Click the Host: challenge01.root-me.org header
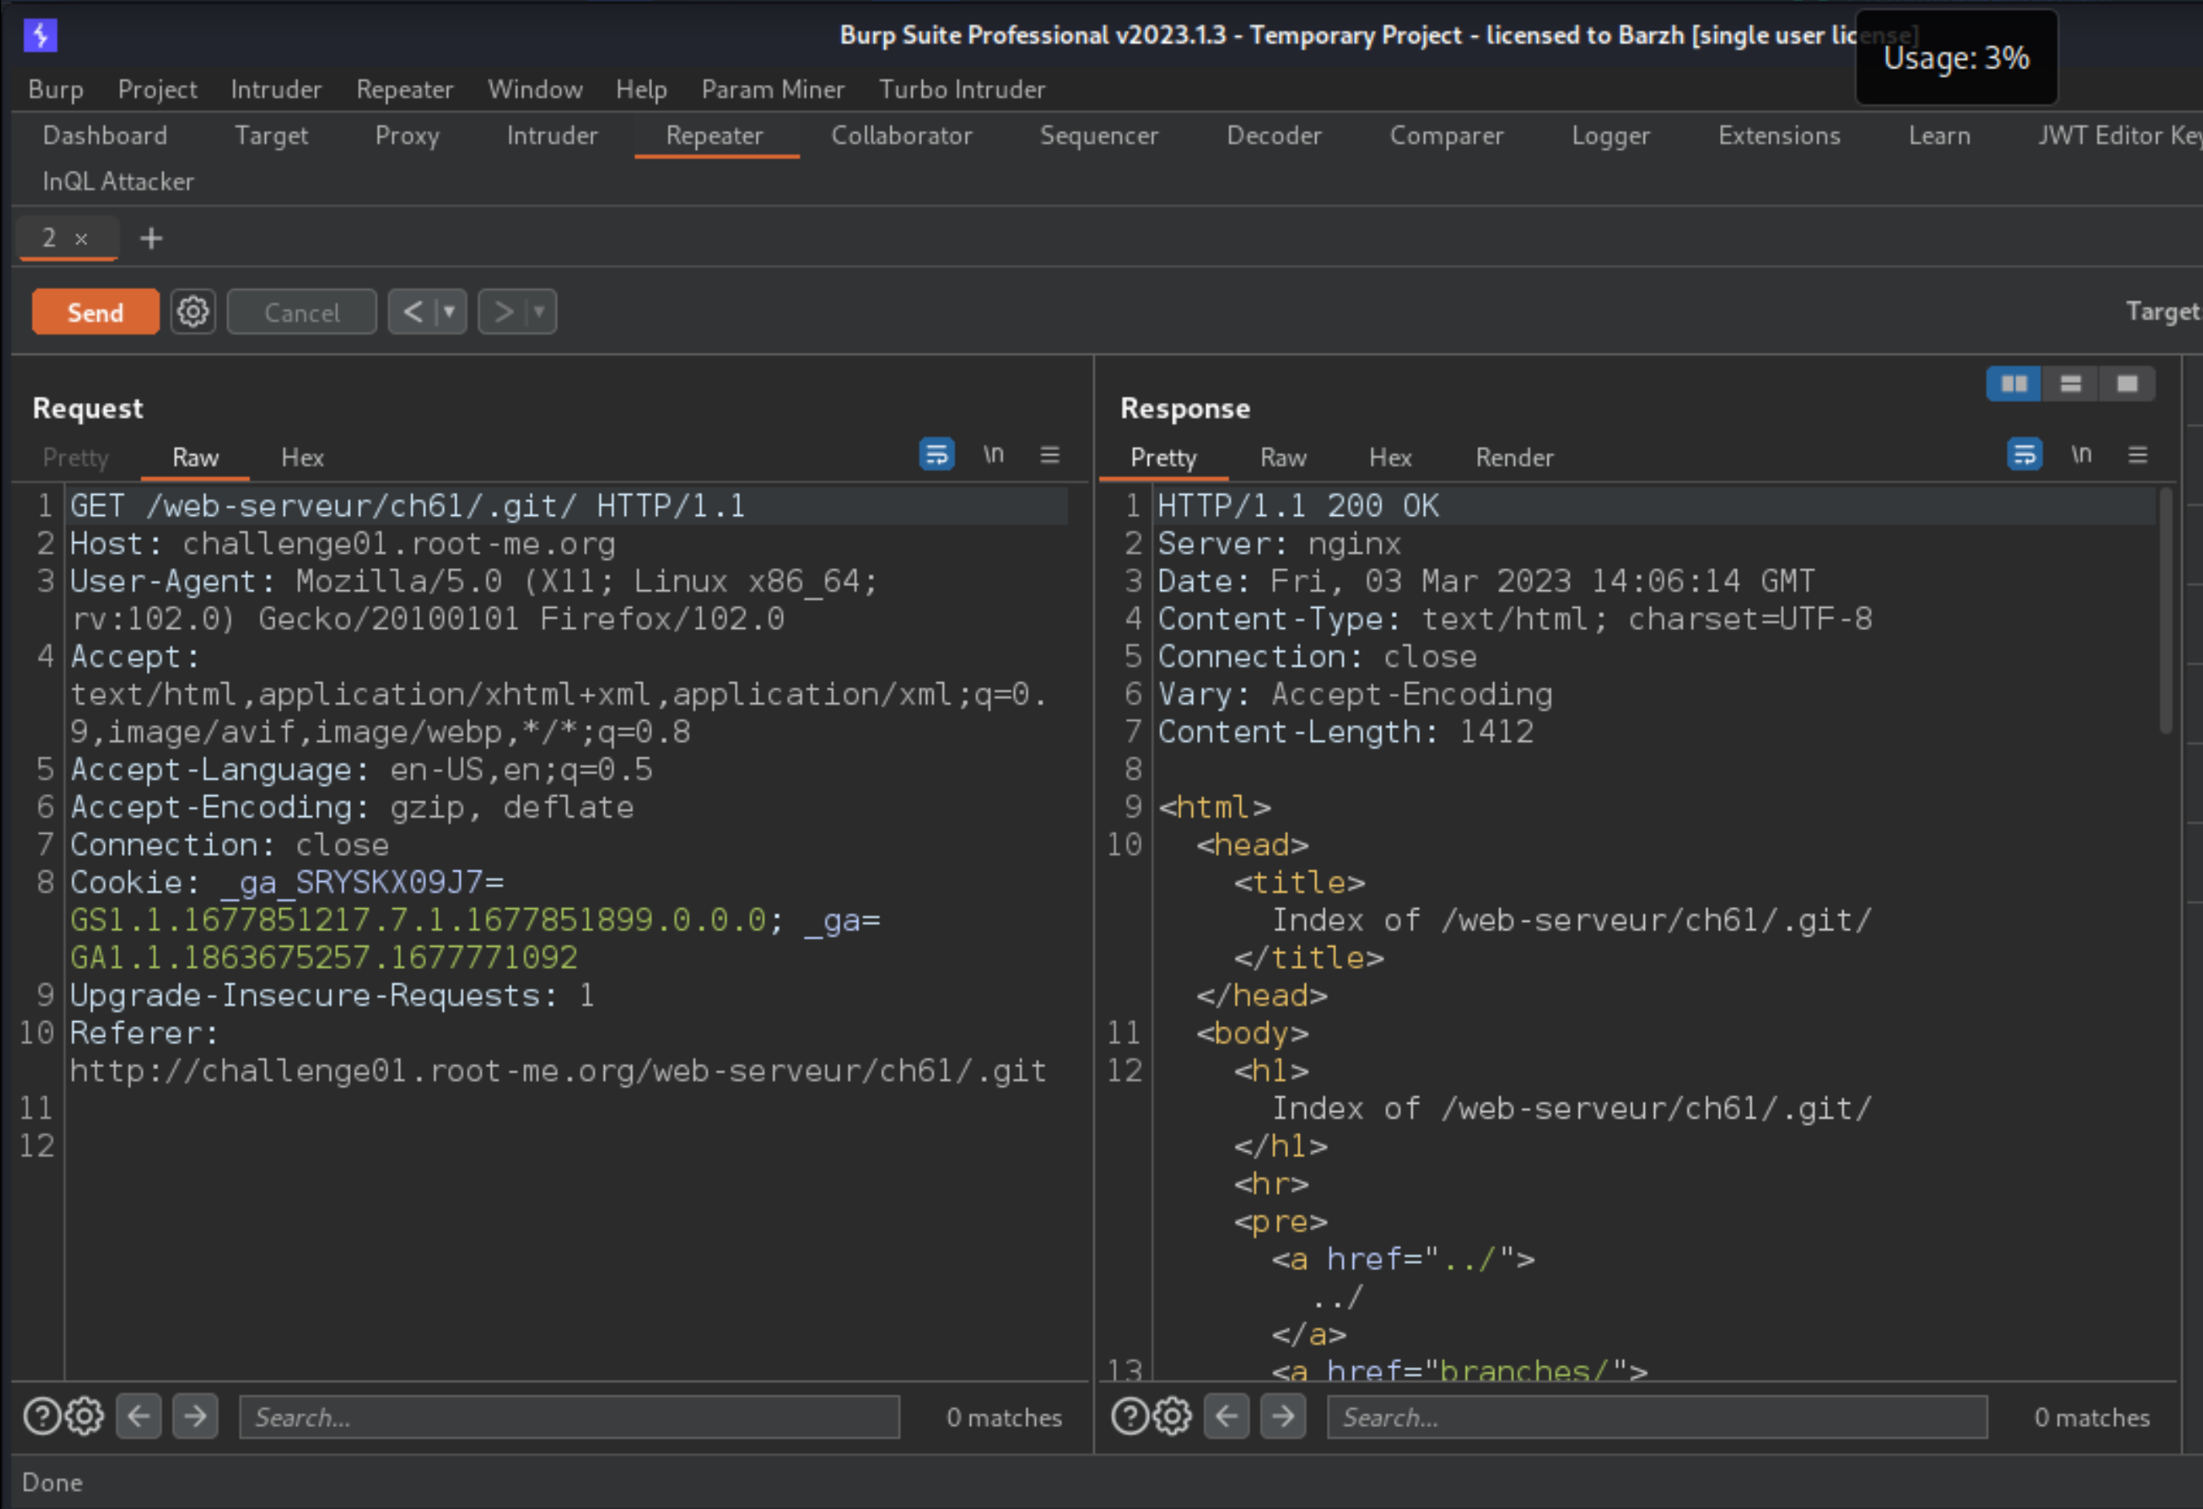 click(x=342, y=544)
